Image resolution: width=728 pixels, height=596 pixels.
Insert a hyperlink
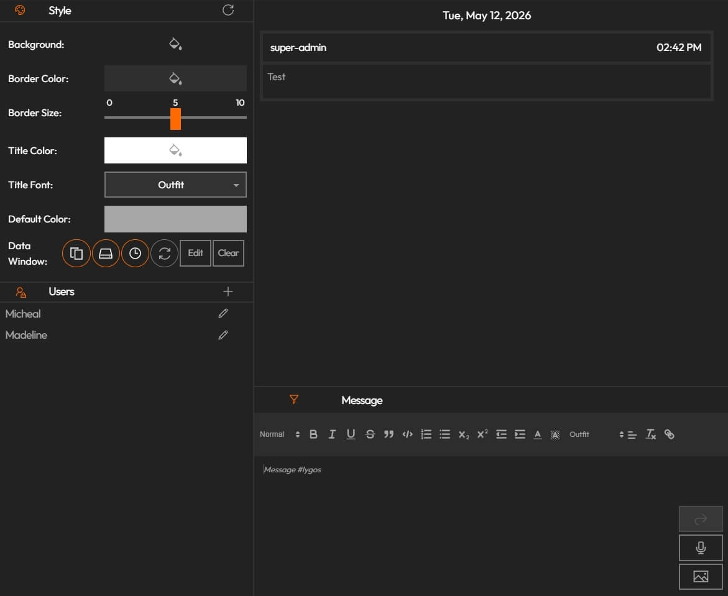click(669, 434)
